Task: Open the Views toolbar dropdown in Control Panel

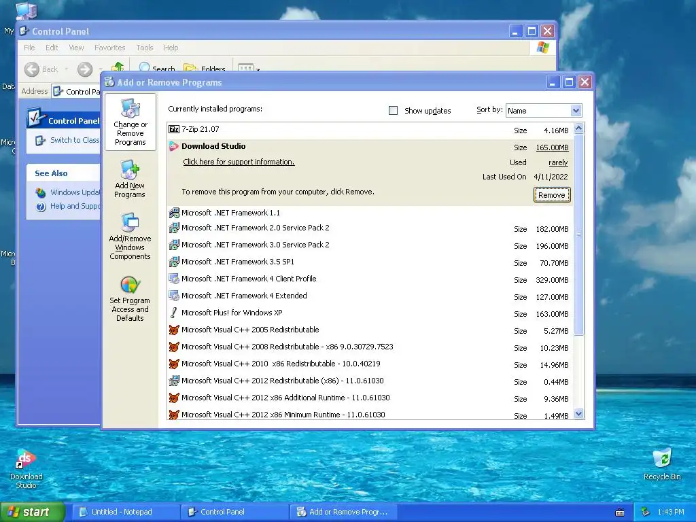Action: pyautogui.click(x=249, y=69)
